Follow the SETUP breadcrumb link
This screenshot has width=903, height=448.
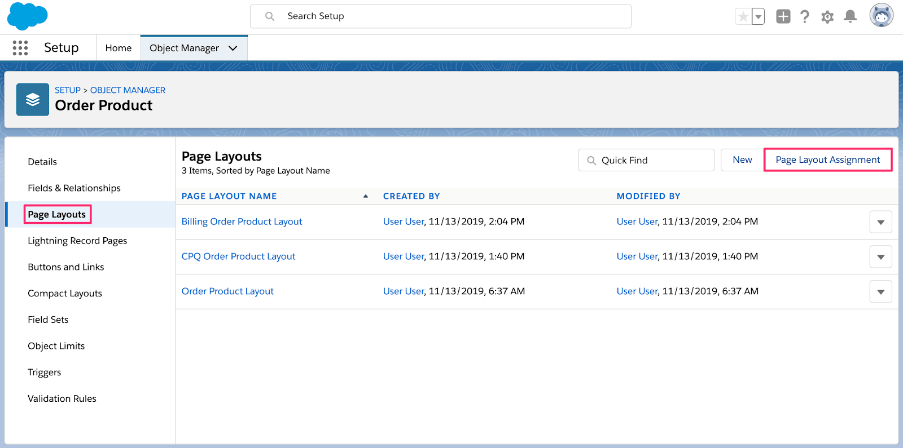point(68,90)
